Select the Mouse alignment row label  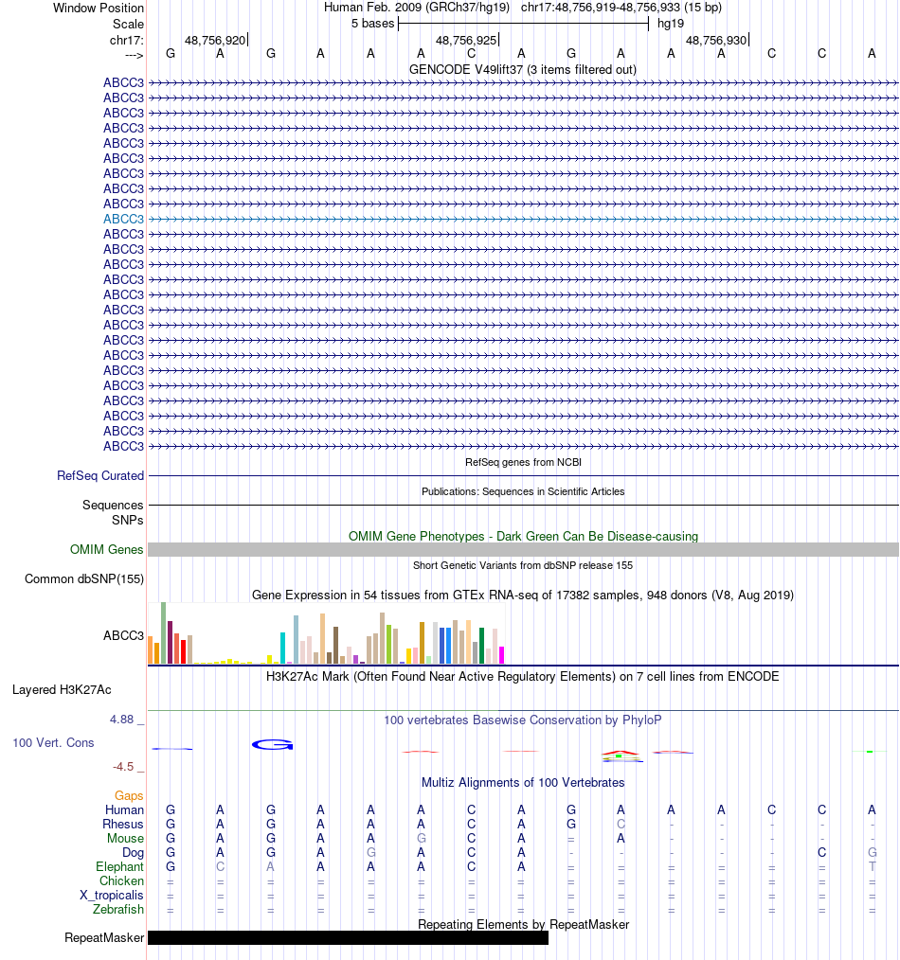[126, 838]
